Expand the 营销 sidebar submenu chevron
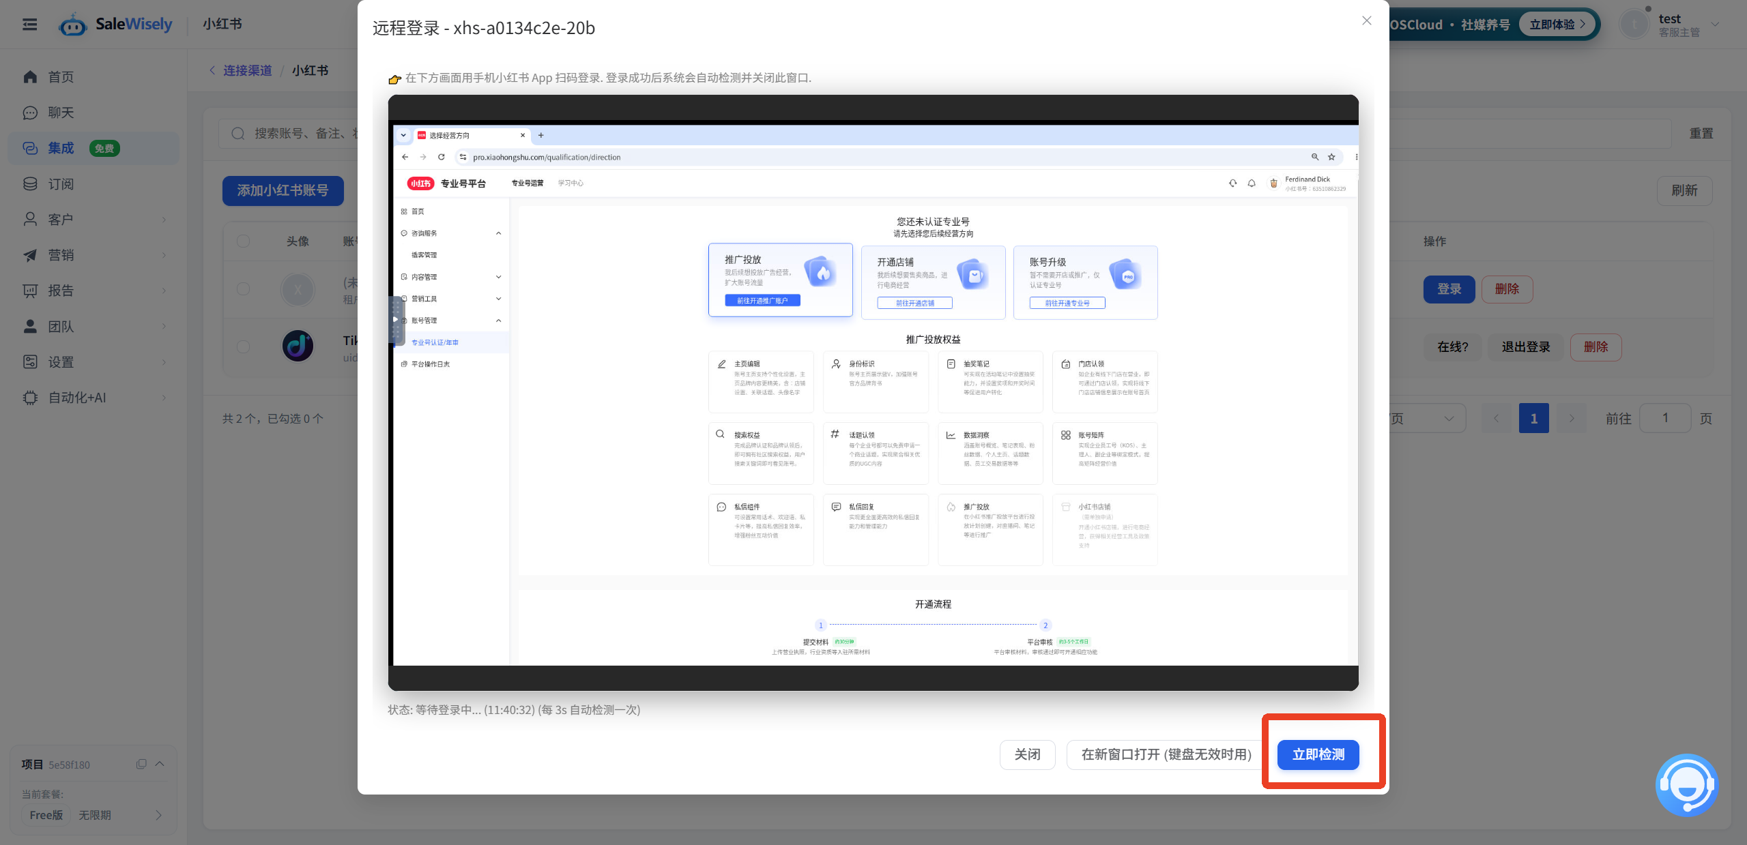Image resolution: width=1747 pixels, height=845 pixels. point(164,255)
